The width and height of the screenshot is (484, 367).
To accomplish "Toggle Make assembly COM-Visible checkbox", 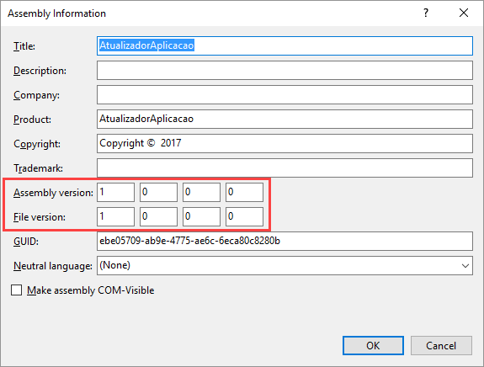I will 16,290.
